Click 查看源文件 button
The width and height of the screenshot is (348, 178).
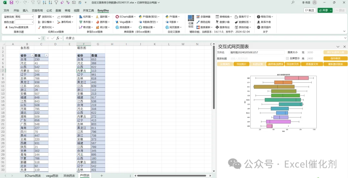312,64
